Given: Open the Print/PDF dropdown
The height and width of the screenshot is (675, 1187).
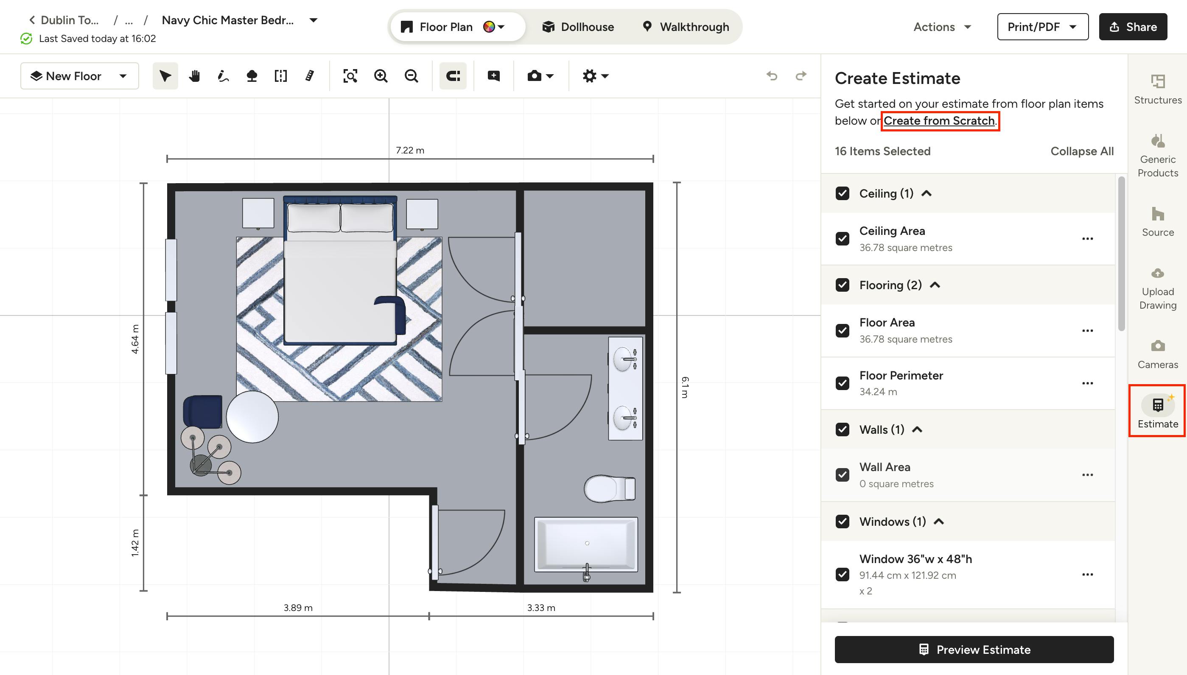Looking at the screenshot, I should (x=1043, y=27).
